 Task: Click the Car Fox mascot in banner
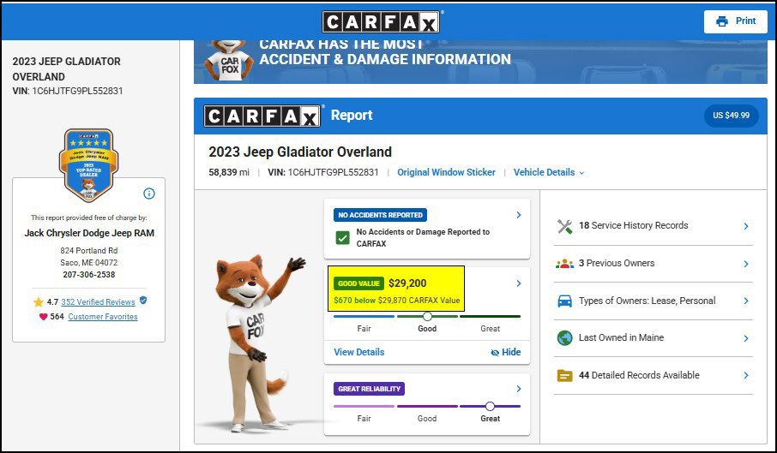(x=228, y=60)
